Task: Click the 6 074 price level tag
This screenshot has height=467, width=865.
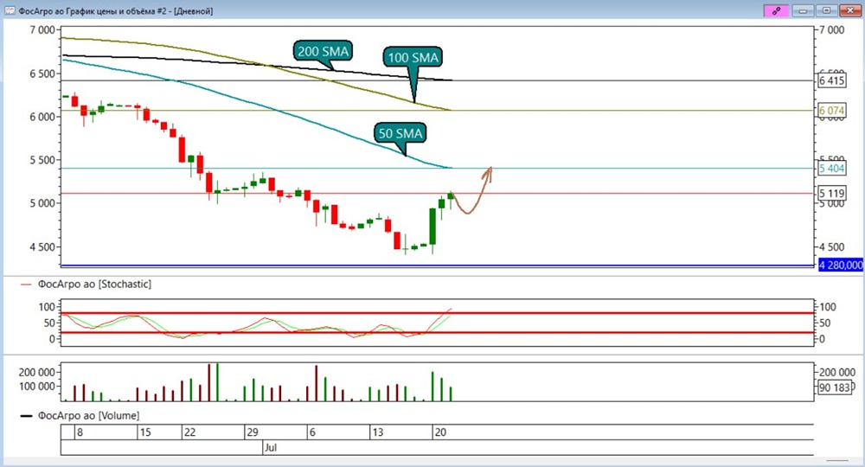Action: click(831, 111)
